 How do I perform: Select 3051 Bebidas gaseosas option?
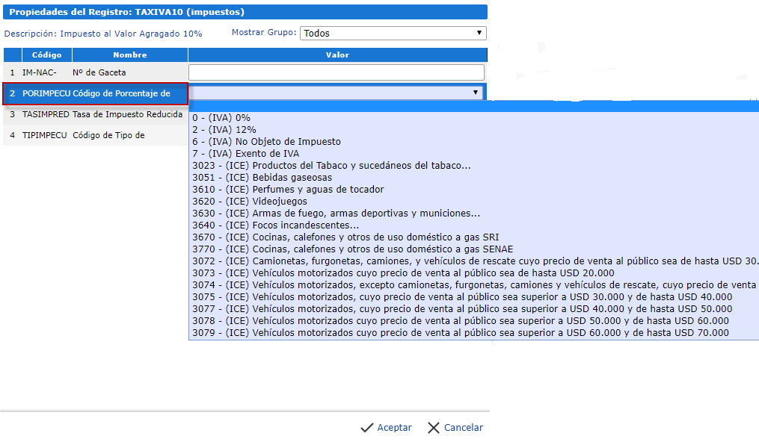pos(473,178)
